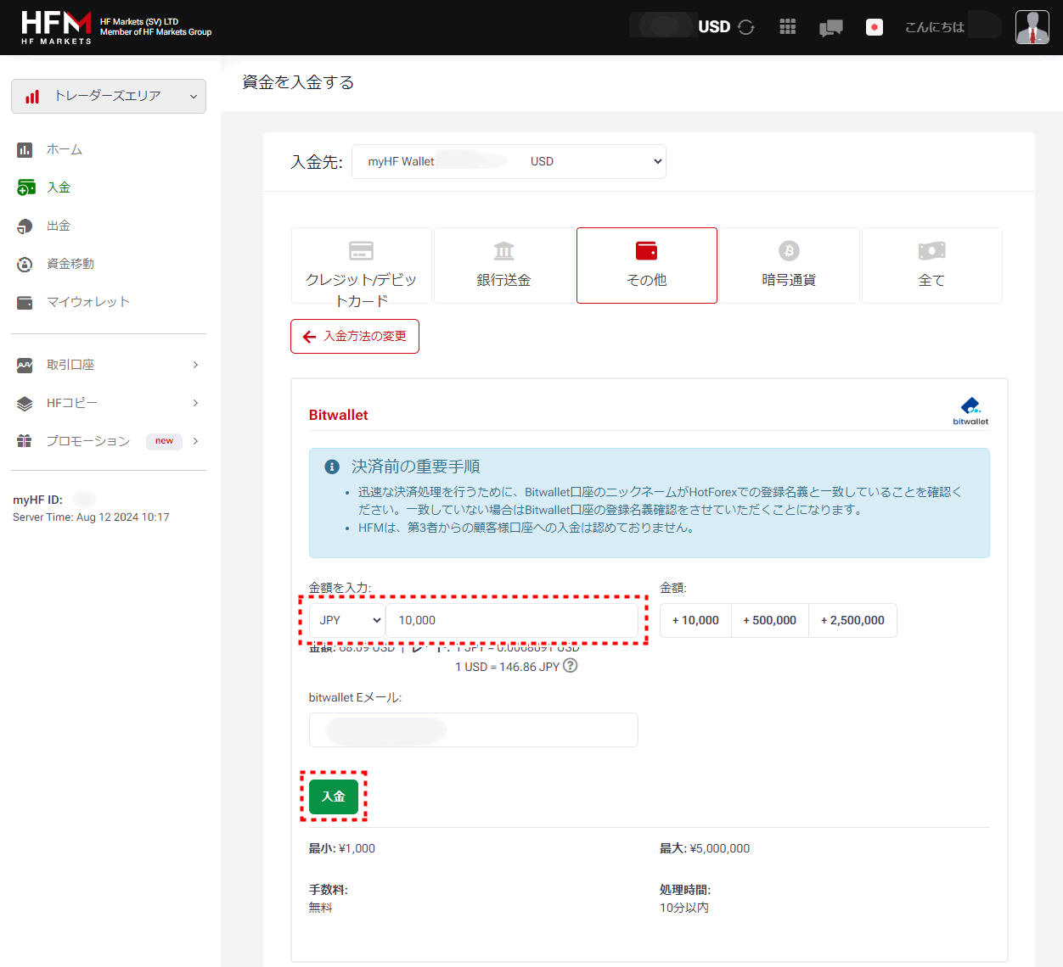Click the 取引口座 trading account icon
The image size is (1063, 967).
[25, 365]
